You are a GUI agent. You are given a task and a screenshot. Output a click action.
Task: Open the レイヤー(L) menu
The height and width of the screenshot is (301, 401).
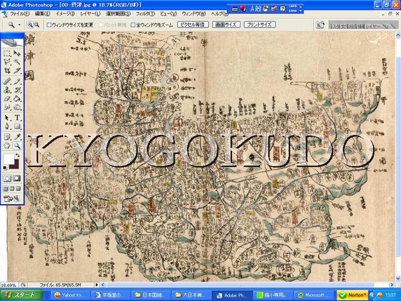[x=90, y=14]
